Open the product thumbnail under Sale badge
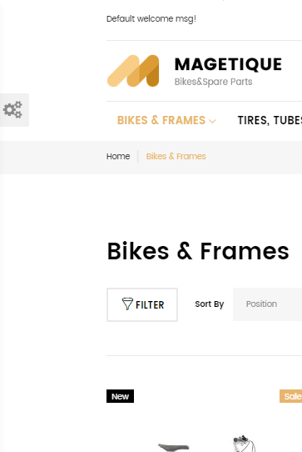This screenshot has width=302, height=452. (245, 444)
